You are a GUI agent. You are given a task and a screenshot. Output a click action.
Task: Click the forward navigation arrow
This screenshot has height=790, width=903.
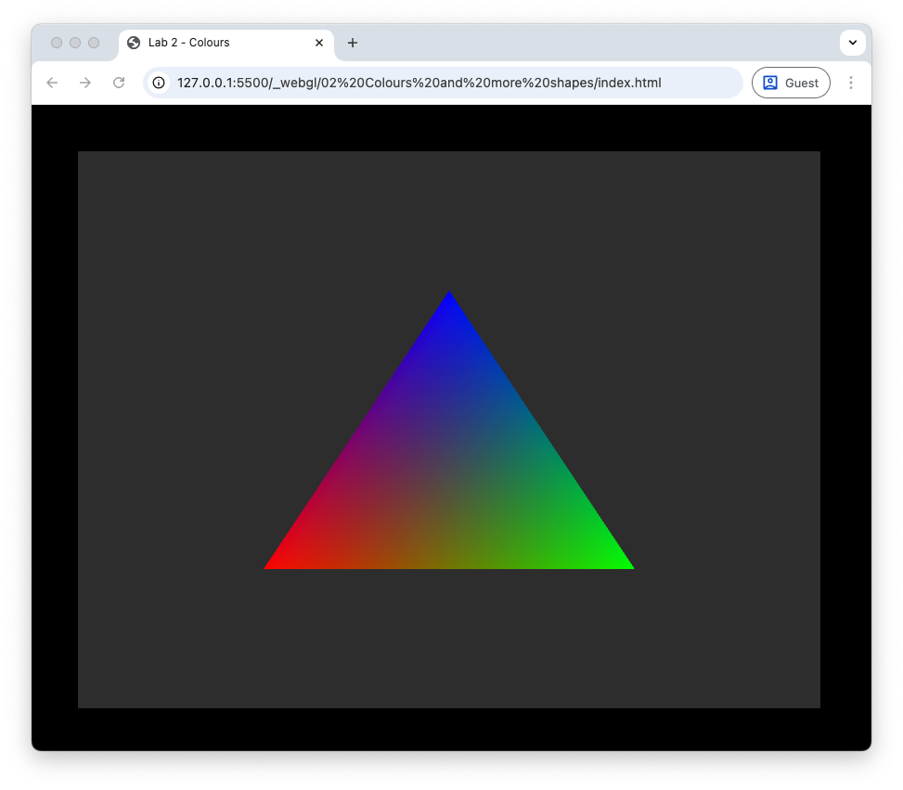coord(85,83)
